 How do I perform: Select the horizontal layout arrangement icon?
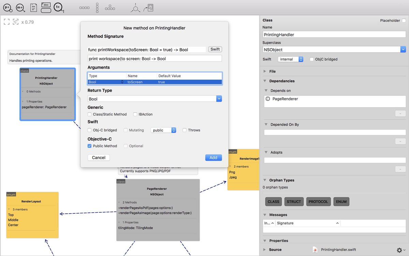coord(84,8)
